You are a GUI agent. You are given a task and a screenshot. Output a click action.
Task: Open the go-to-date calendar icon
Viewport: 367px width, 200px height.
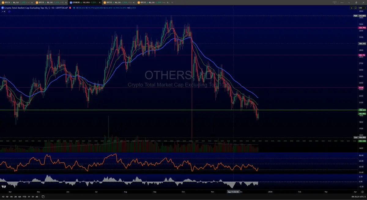(x=43, y=196)
